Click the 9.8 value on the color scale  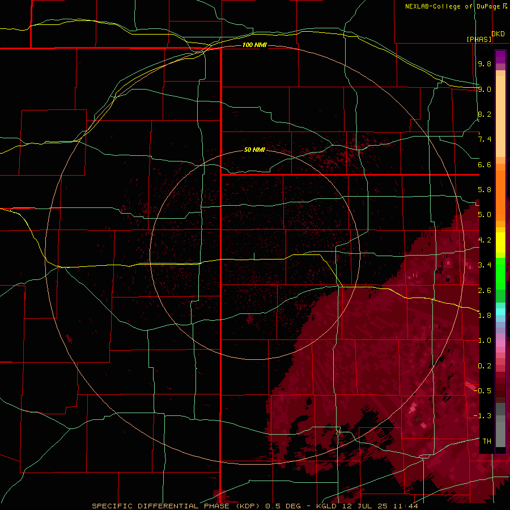point(484,63)
